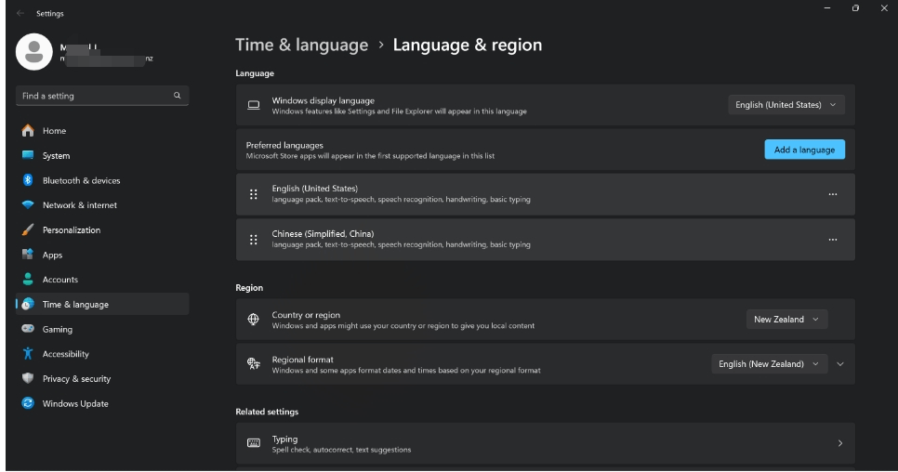The width and height of the screenshot is (898, 472).
Task: Open Typing settings chevron arrow
Action: pos(840,443)
